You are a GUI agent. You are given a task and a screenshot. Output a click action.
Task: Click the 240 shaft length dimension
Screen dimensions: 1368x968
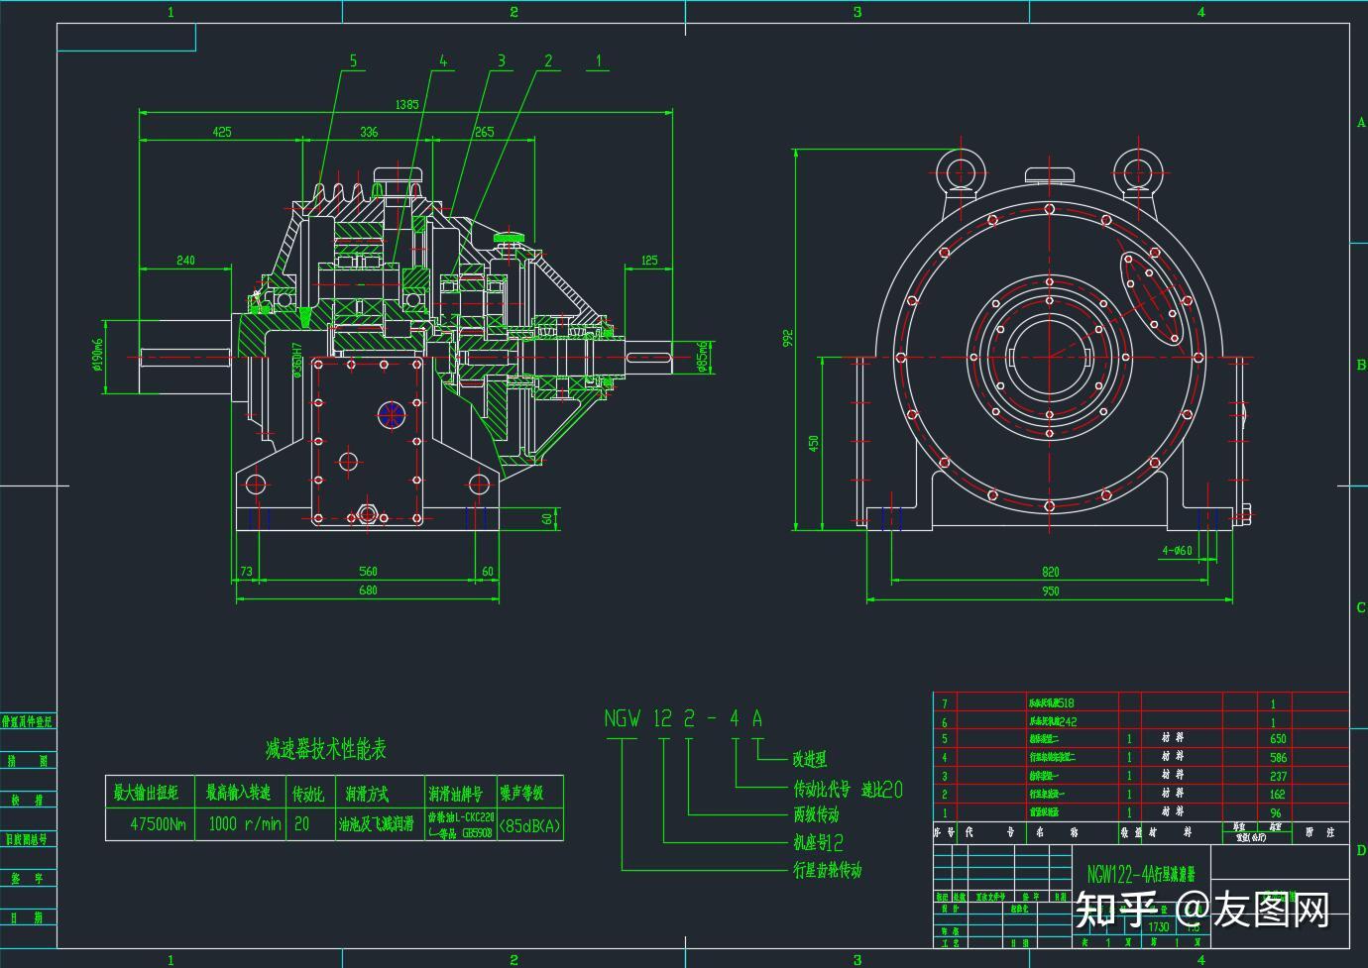[185, 261]
